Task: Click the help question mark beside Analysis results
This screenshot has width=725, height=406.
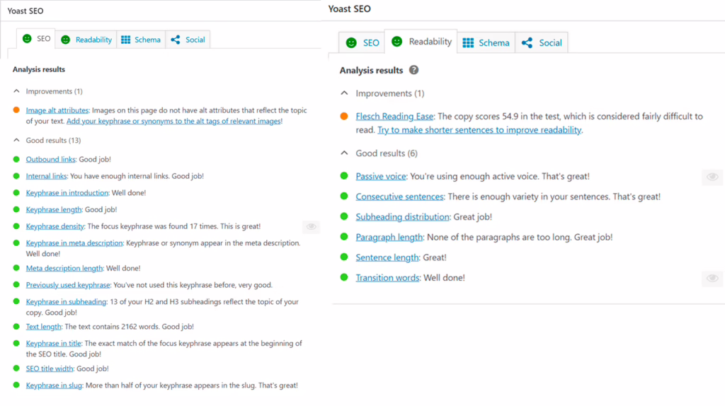Action: [413, 70]
